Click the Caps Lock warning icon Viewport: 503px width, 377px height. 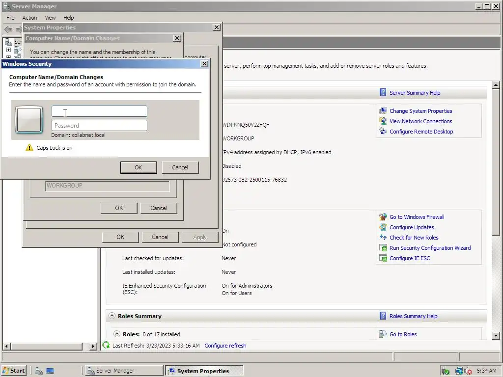click(29, 148)
